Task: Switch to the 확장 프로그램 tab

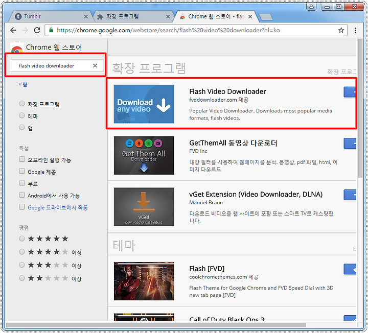Action: [x=133, y=16]
